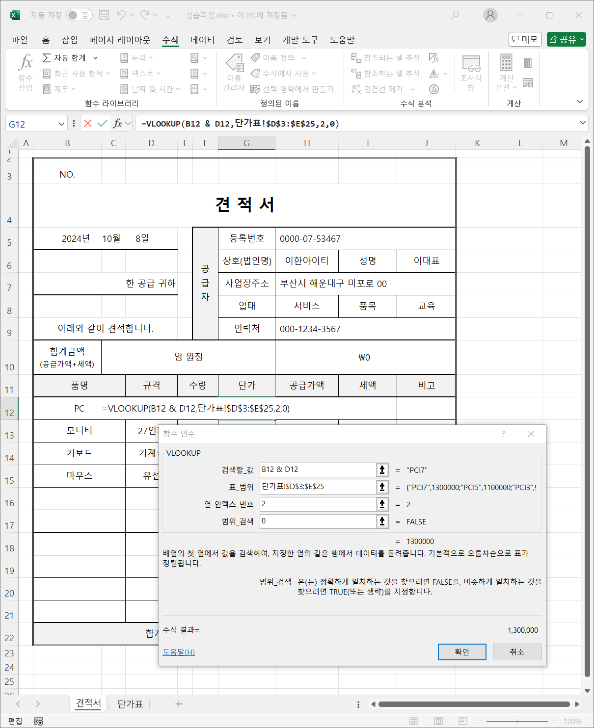594x728 pixels.
Task: Switch to the 개발 도구 tab
Action: pos(300,40)
